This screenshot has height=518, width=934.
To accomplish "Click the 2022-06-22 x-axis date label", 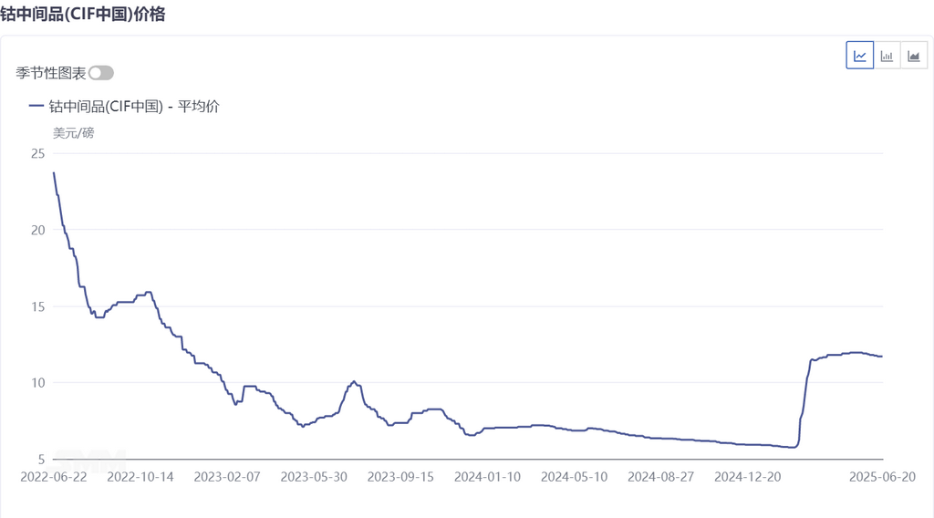I will point(52,476).
